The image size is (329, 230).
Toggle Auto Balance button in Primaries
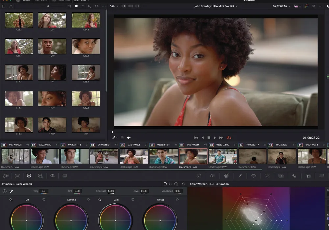5,191
